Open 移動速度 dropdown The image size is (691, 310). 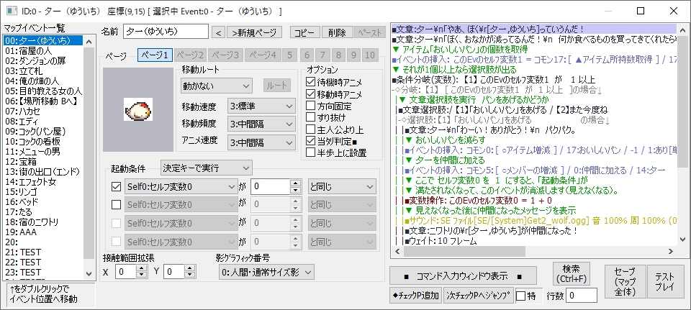tap(261, 106)
